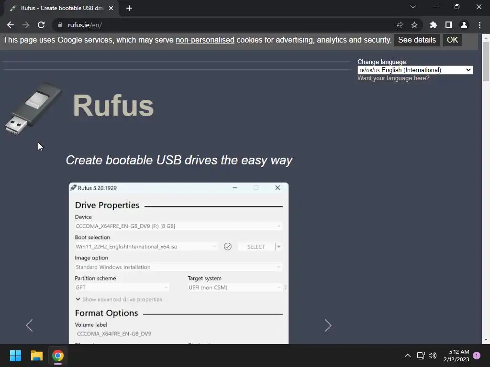Open the notification badge
Image resolution: width=490 pixels, height=367 pixels.
(x=477, y=356)
